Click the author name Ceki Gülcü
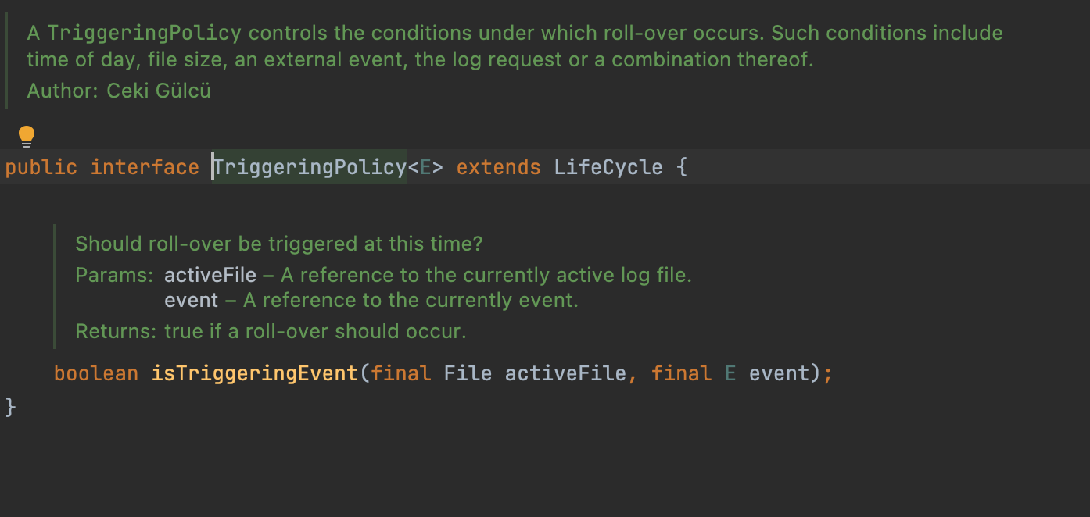Viewport: 1090px width, 517px height. (x=159, y=91)
